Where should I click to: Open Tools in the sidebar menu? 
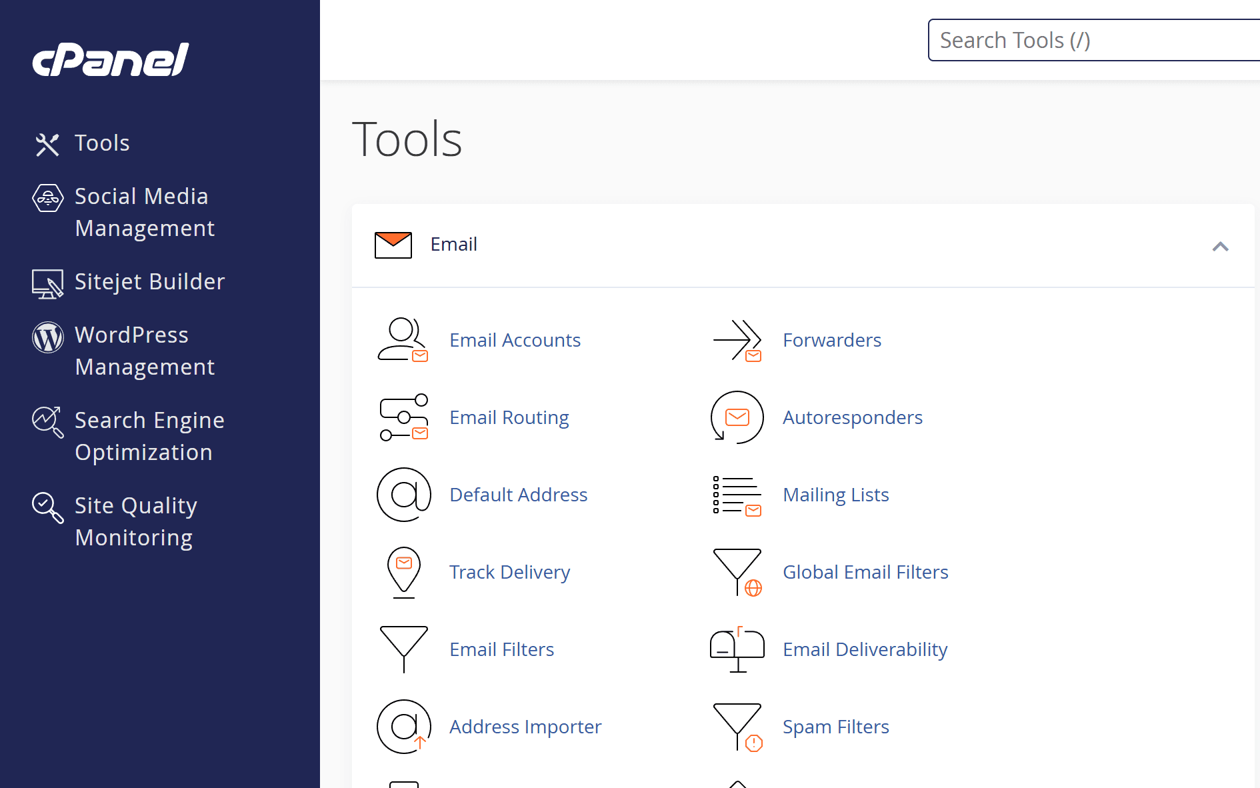(102, 143)
